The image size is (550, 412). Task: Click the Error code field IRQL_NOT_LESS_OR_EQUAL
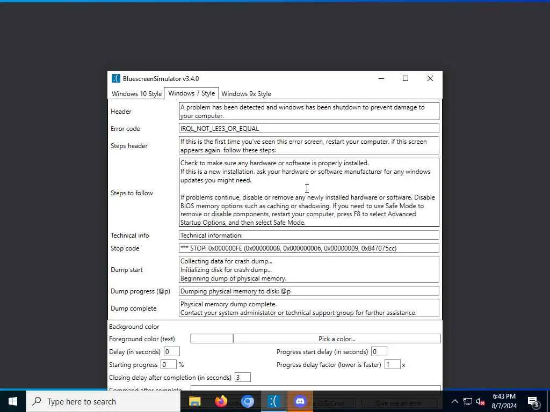pyautogui.click(x=309, y=129)
